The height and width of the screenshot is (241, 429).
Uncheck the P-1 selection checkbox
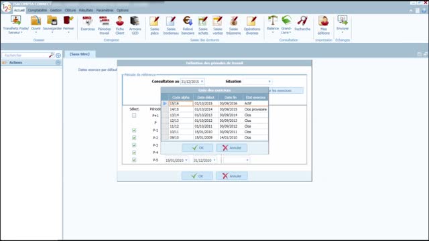click(134, 131)
